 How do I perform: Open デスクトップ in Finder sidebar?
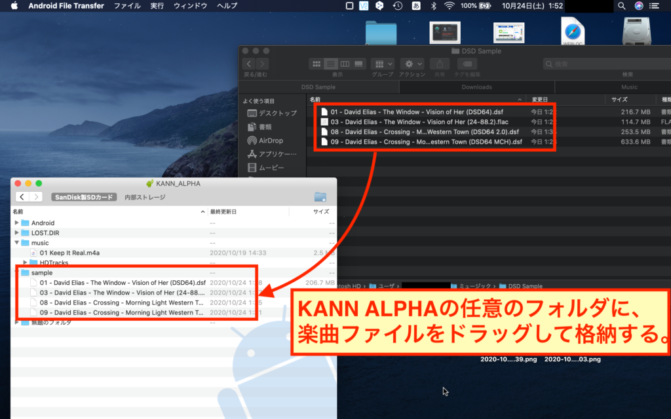[272, 113]
